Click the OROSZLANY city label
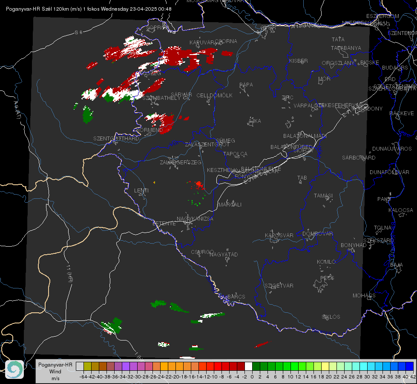The width and height of the screenshot is (417, 384). point(338,63)
